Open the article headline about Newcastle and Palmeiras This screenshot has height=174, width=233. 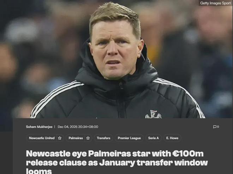pyautogui.click(x=117, y=162)
